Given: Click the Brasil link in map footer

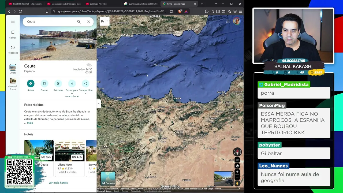Looking at the screenshot, I should [117, 191].
